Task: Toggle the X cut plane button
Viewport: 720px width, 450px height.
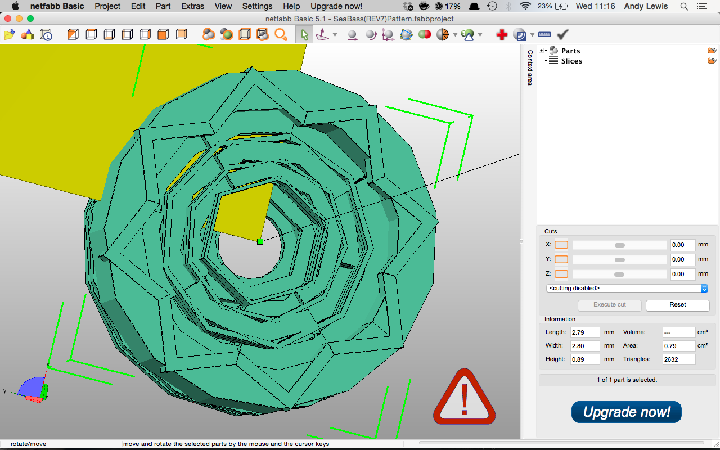Action: (x=561, y=245)
